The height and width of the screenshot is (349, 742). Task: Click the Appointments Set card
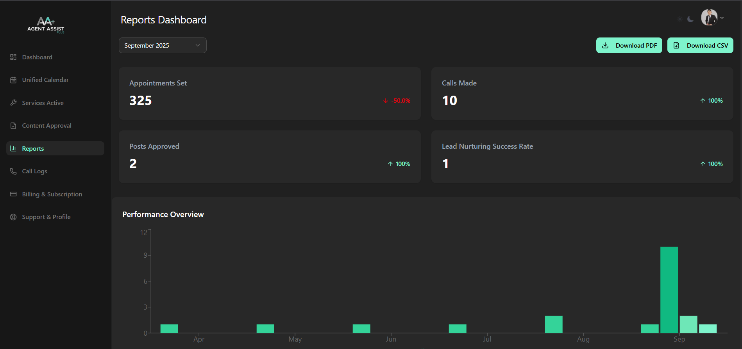(270, 93)
